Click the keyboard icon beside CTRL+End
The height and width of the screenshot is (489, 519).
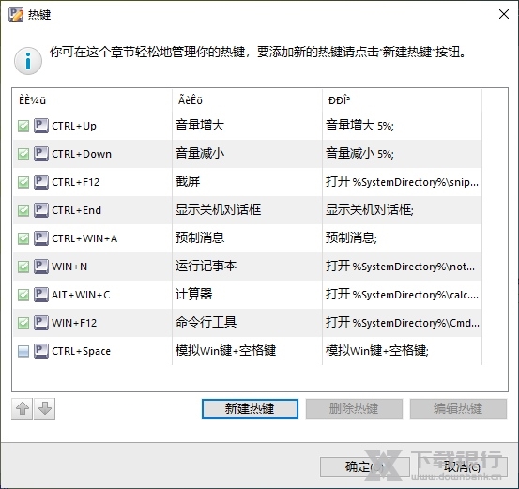tap(41, 210)
